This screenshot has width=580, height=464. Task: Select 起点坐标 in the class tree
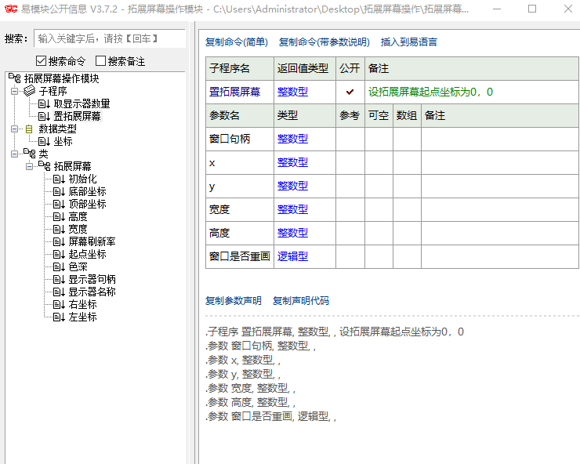coord(86,254)
